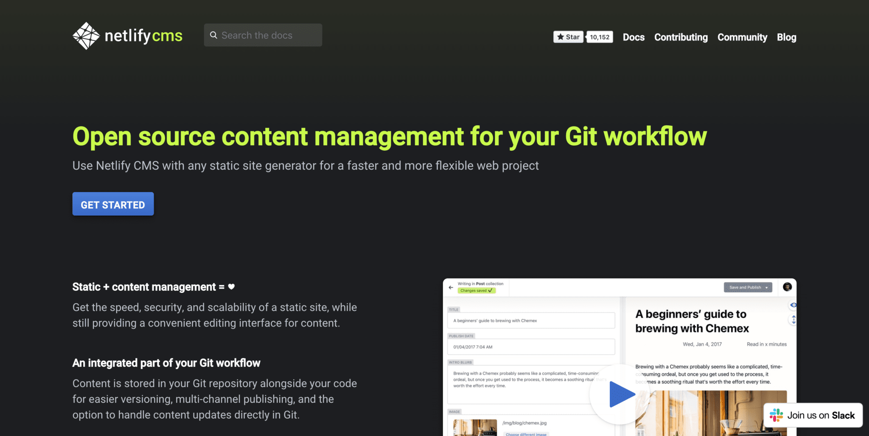Viewport: 869px width, 436px height.
Task: Click Join us on Slack
Action: [x=820, y=415]
